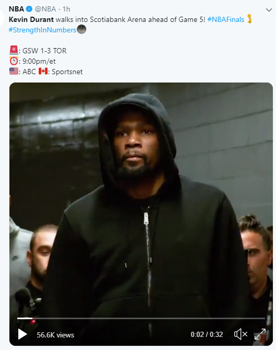
Task: Seek along the video progress bar
Action: point(141,318)
